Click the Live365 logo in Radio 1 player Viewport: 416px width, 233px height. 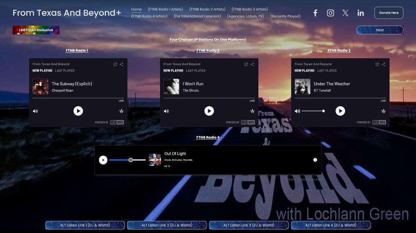[x=117, y=122]
